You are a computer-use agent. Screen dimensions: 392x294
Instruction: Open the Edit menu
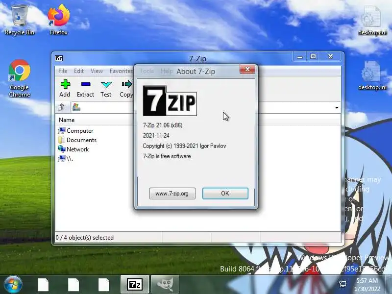tap(79, 71)
